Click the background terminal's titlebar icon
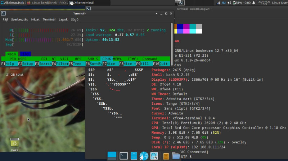The width and height of the screenshot is (288, 161). click(88, 9)
